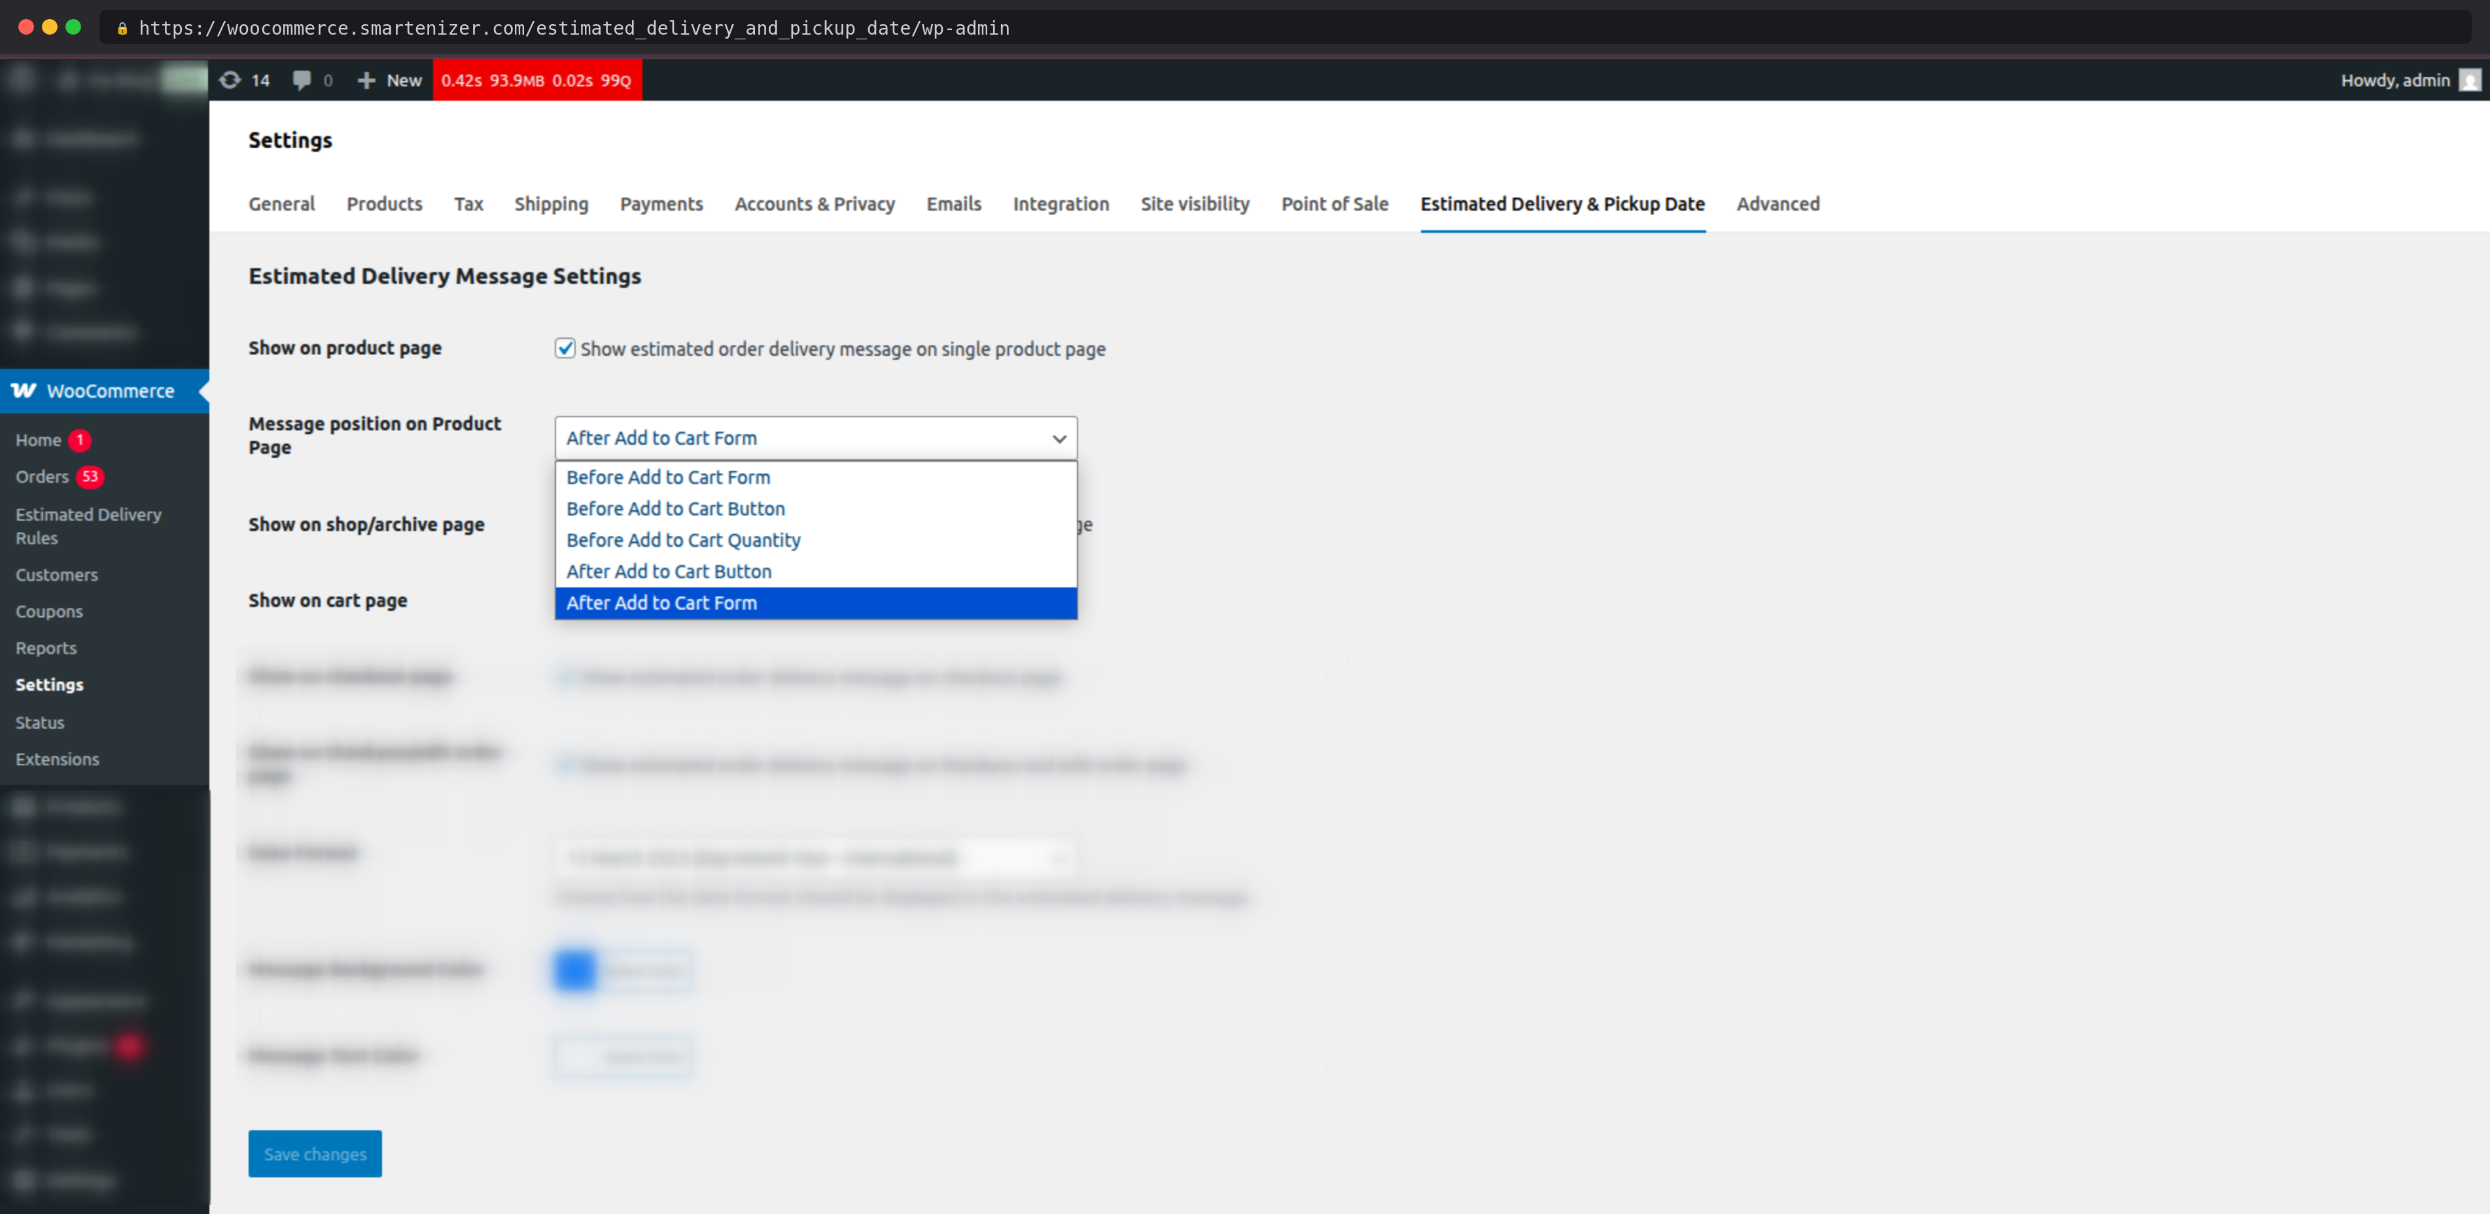Open the Advanced settings tab

[x=1777, y=204]
